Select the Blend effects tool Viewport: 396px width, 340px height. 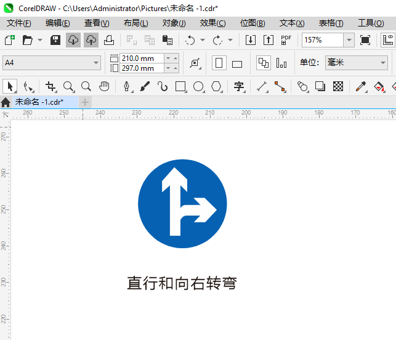303,86
